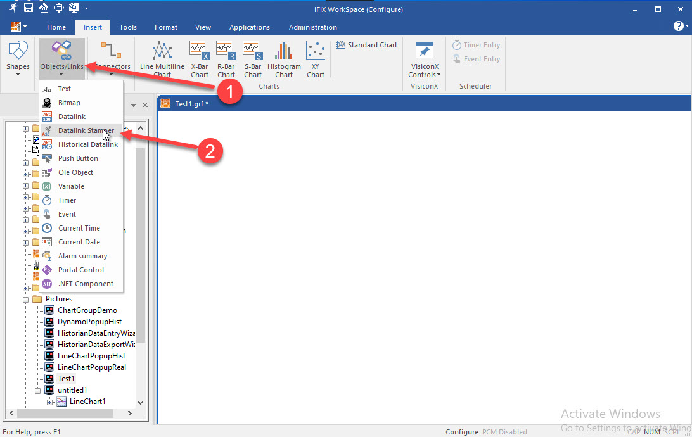Open the Tools ribbon tab
Viewport: 692px width, 437px height.
coord(128,27)
